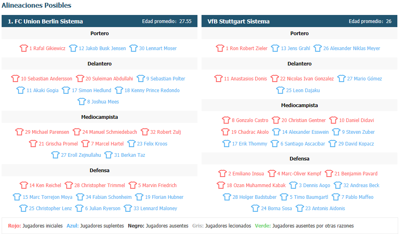Open Manuel Schmiedebach player link

(x=110, y=132)
